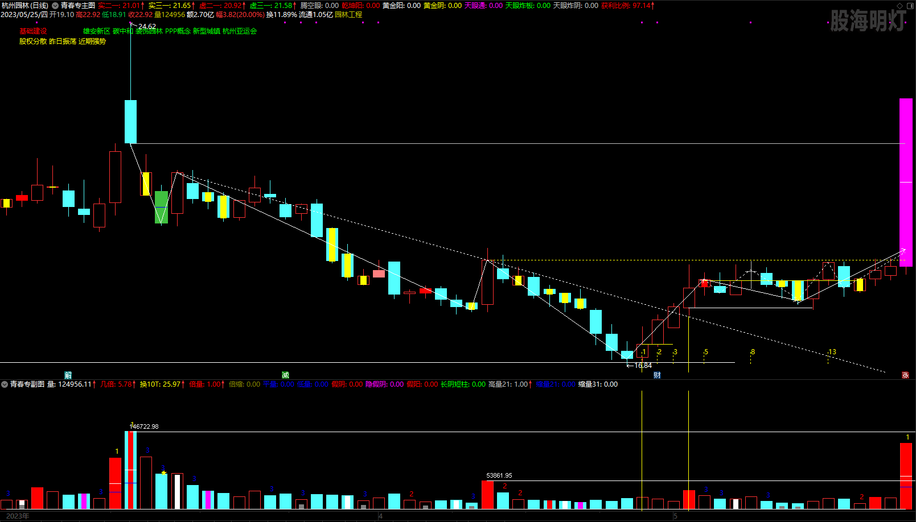Click the sequence number 13 marker
916x522 pixels.
pos(832,352)
